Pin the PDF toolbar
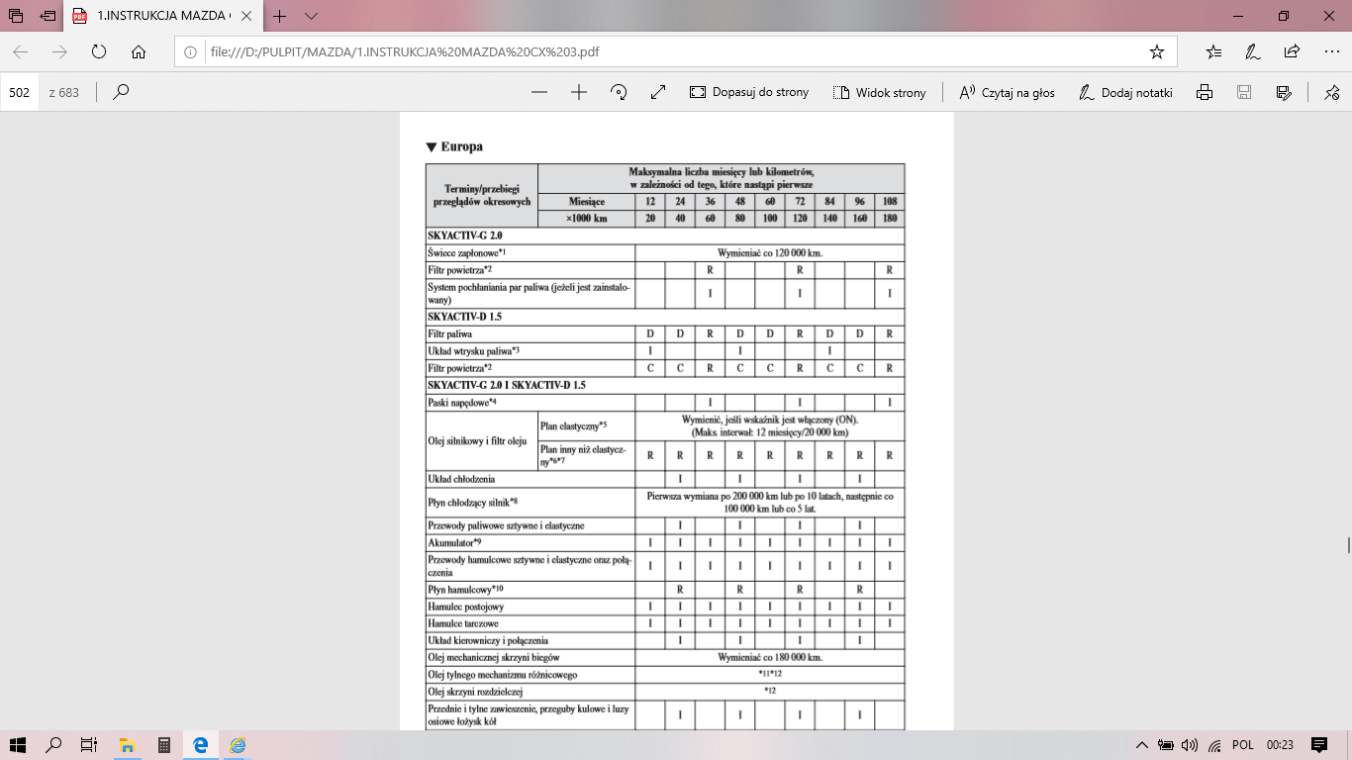The width and height of the screenshot is (1352, 760). (x=1331, y=92)
